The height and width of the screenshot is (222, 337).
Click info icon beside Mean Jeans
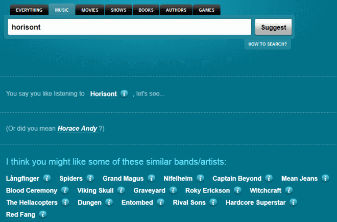(325, 178)
